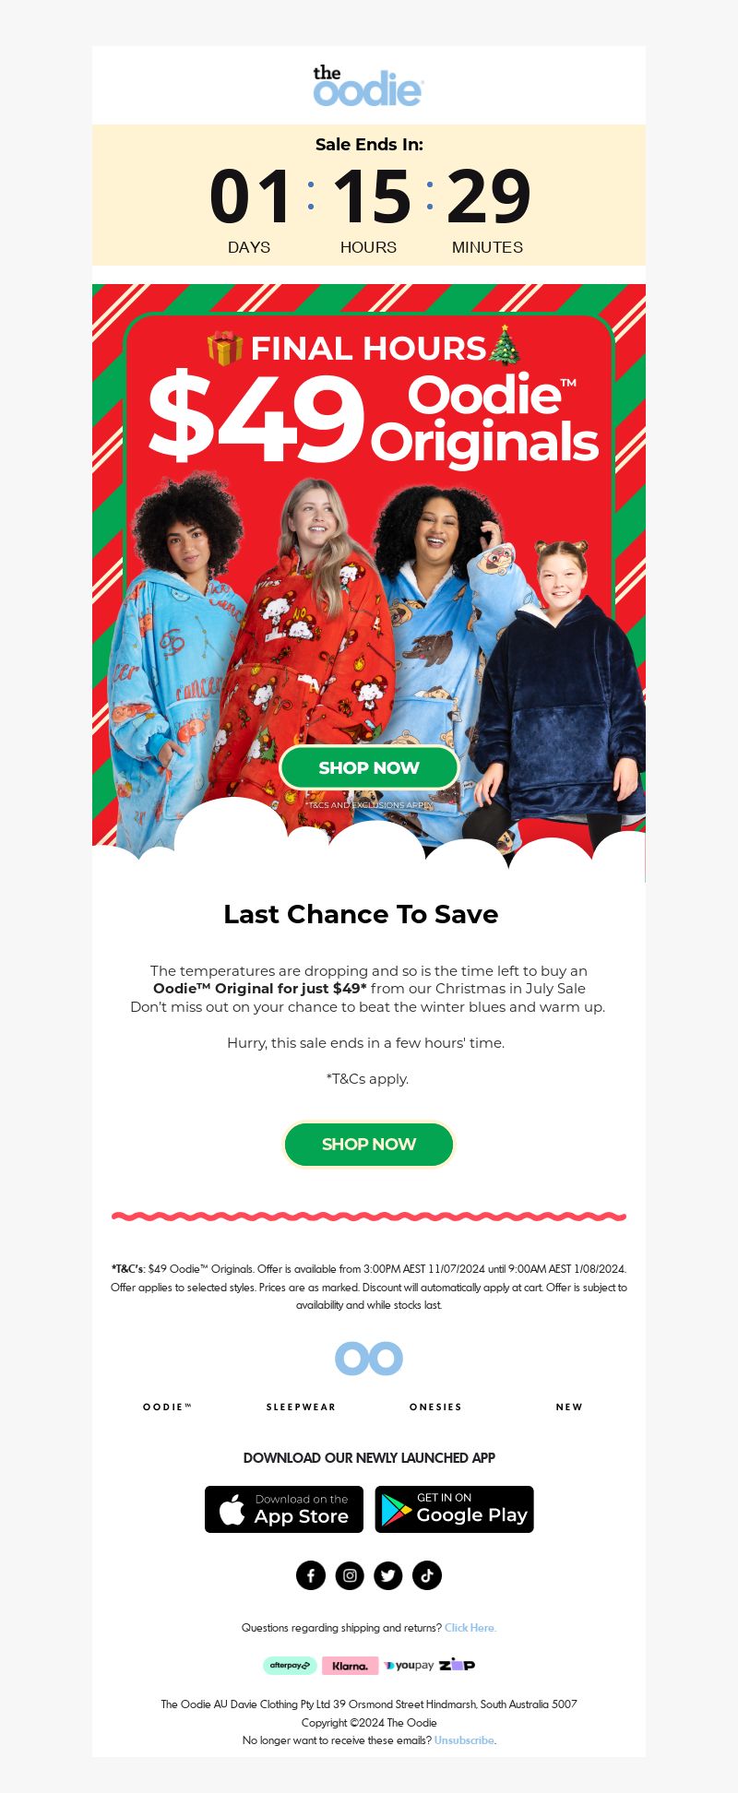Click the blue double-O footer logo
Viewport: 738px width, 1793px height.
coord(369,1359)
